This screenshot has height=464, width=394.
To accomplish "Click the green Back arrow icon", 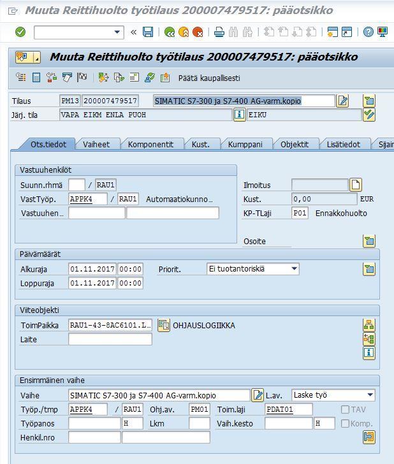I will (x=170, y=32).
